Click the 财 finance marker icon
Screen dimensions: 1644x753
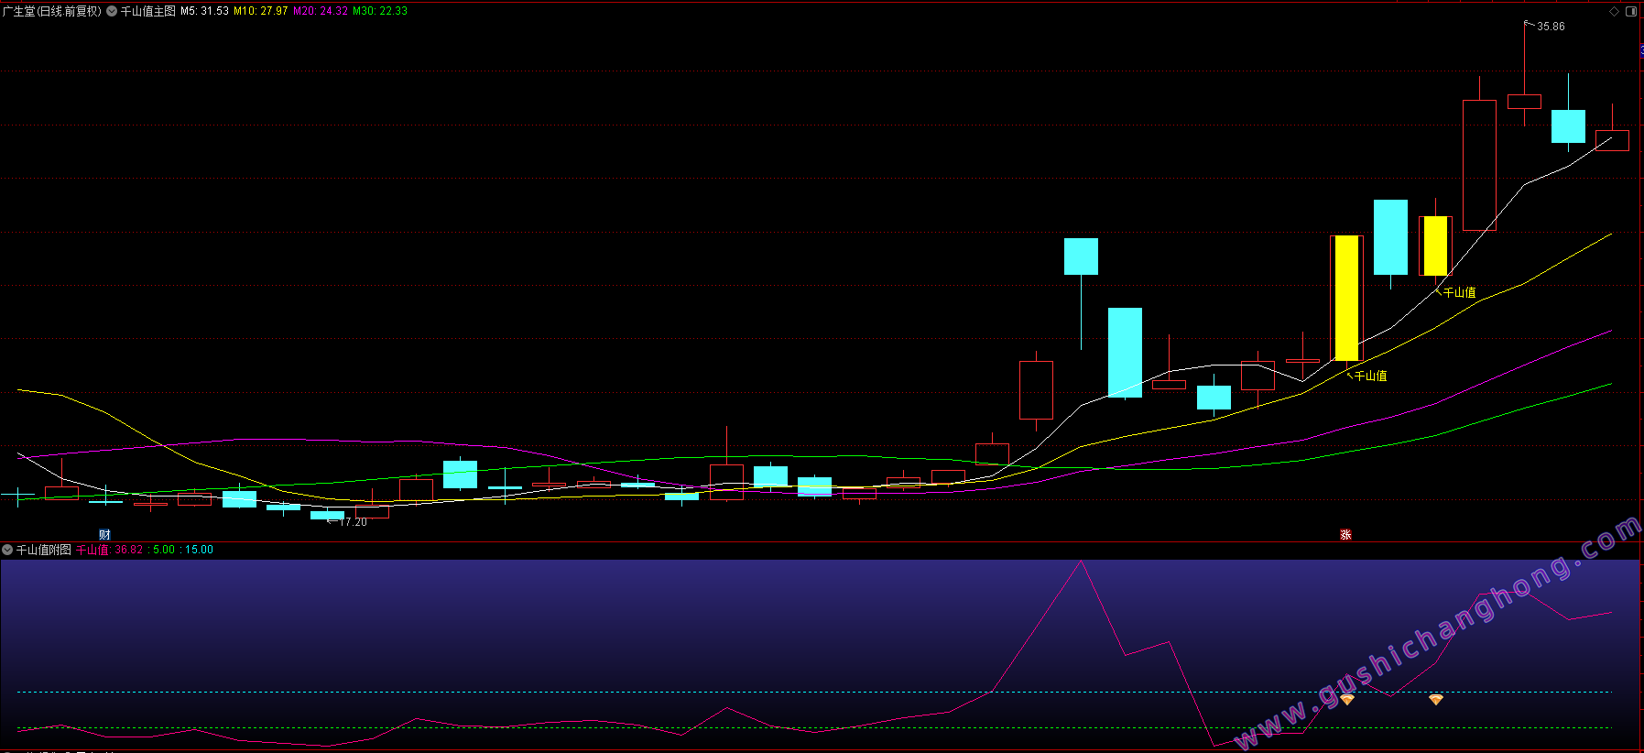(104, 535)
